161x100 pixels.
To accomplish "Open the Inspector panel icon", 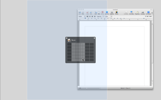I will click(112, 13).
